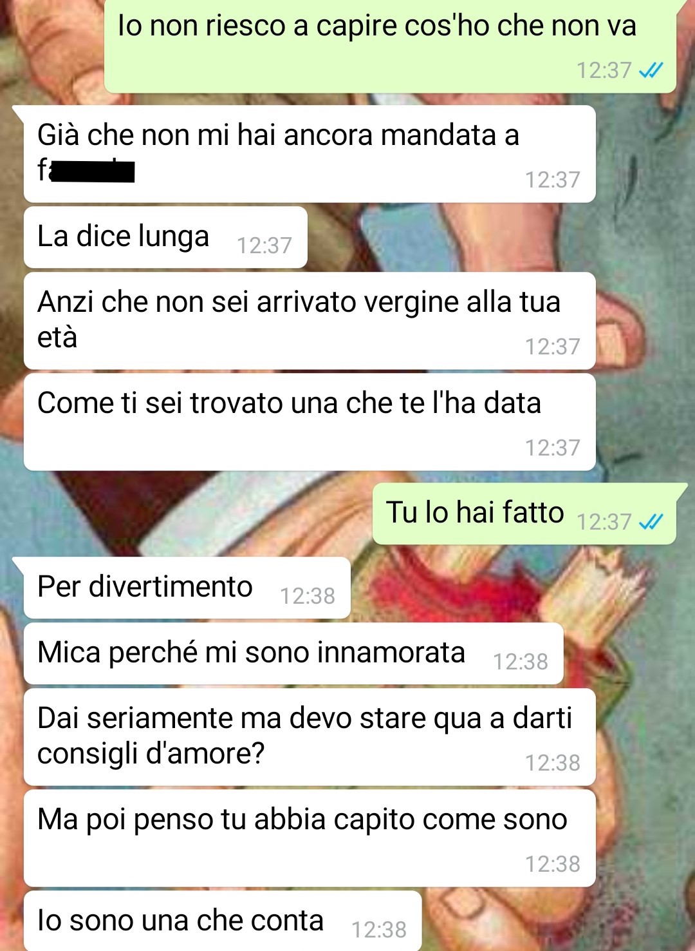
Task: Tap the 12:38 timestamp on "Per divertimento"
Action: pyautogui.click(x=308, y=596)
